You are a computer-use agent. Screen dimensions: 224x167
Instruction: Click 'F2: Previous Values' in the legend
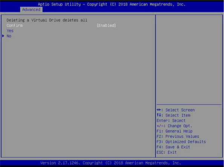coord(178,136)
